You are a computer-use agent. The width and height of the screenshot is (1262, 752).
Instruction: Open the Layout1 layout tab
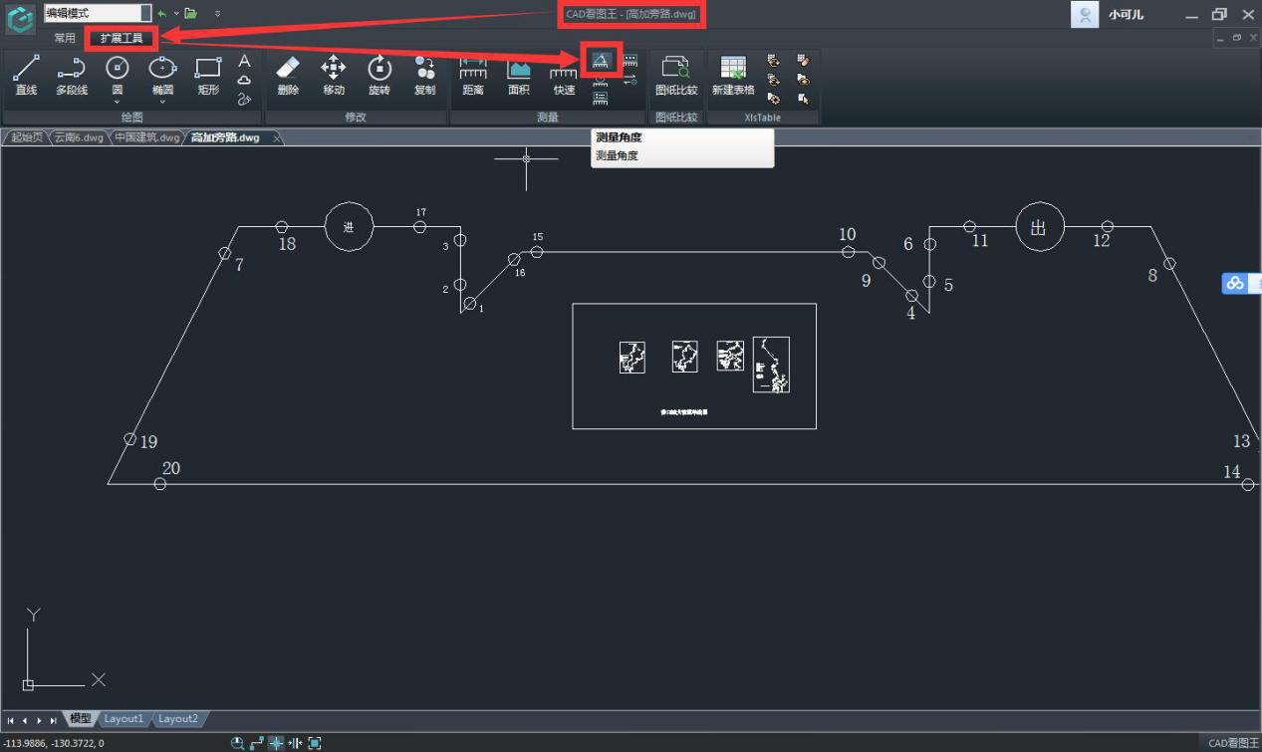[x=125, y=719]
